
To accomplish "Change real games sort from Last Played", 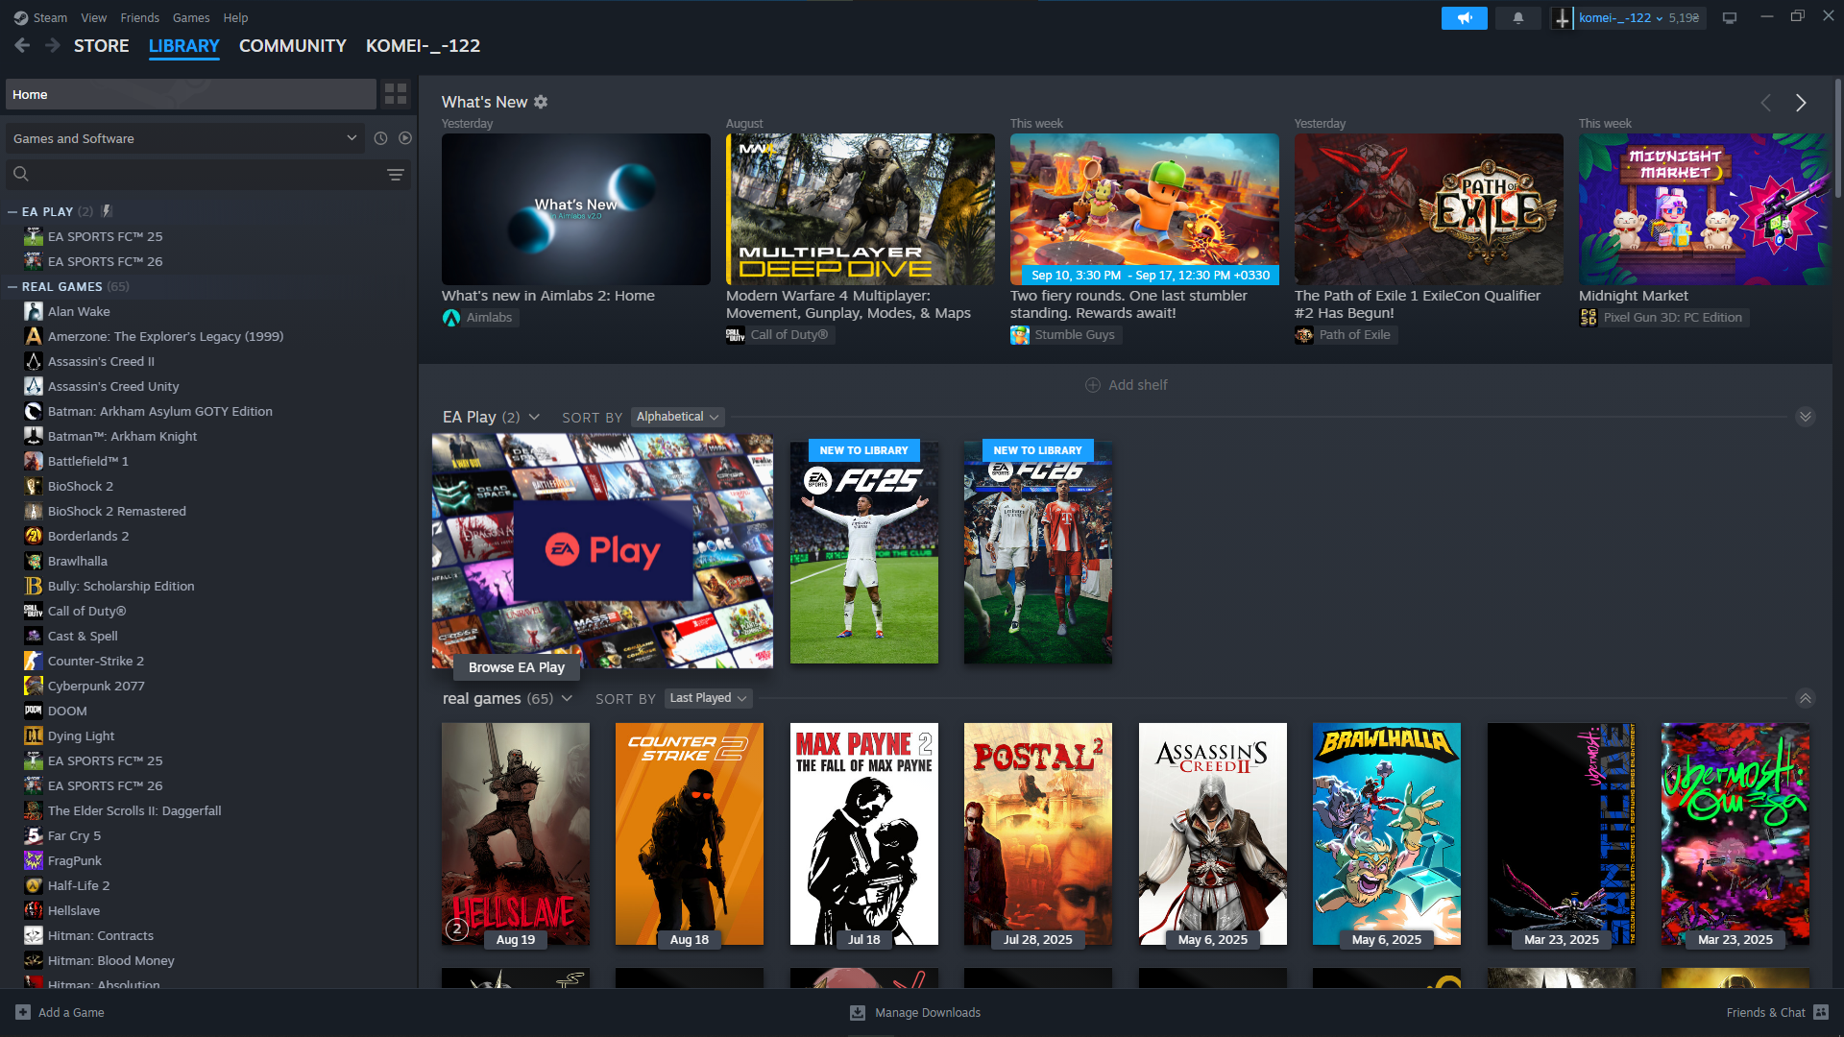I will (x=708, y=698).
